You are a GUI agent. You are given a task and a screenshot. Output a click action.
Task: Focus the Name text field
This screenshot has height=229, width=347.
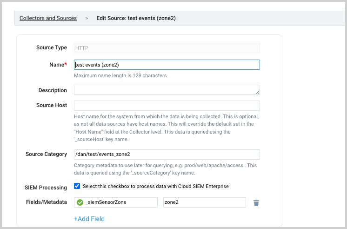pyautogui.click(x=167, y=65)
